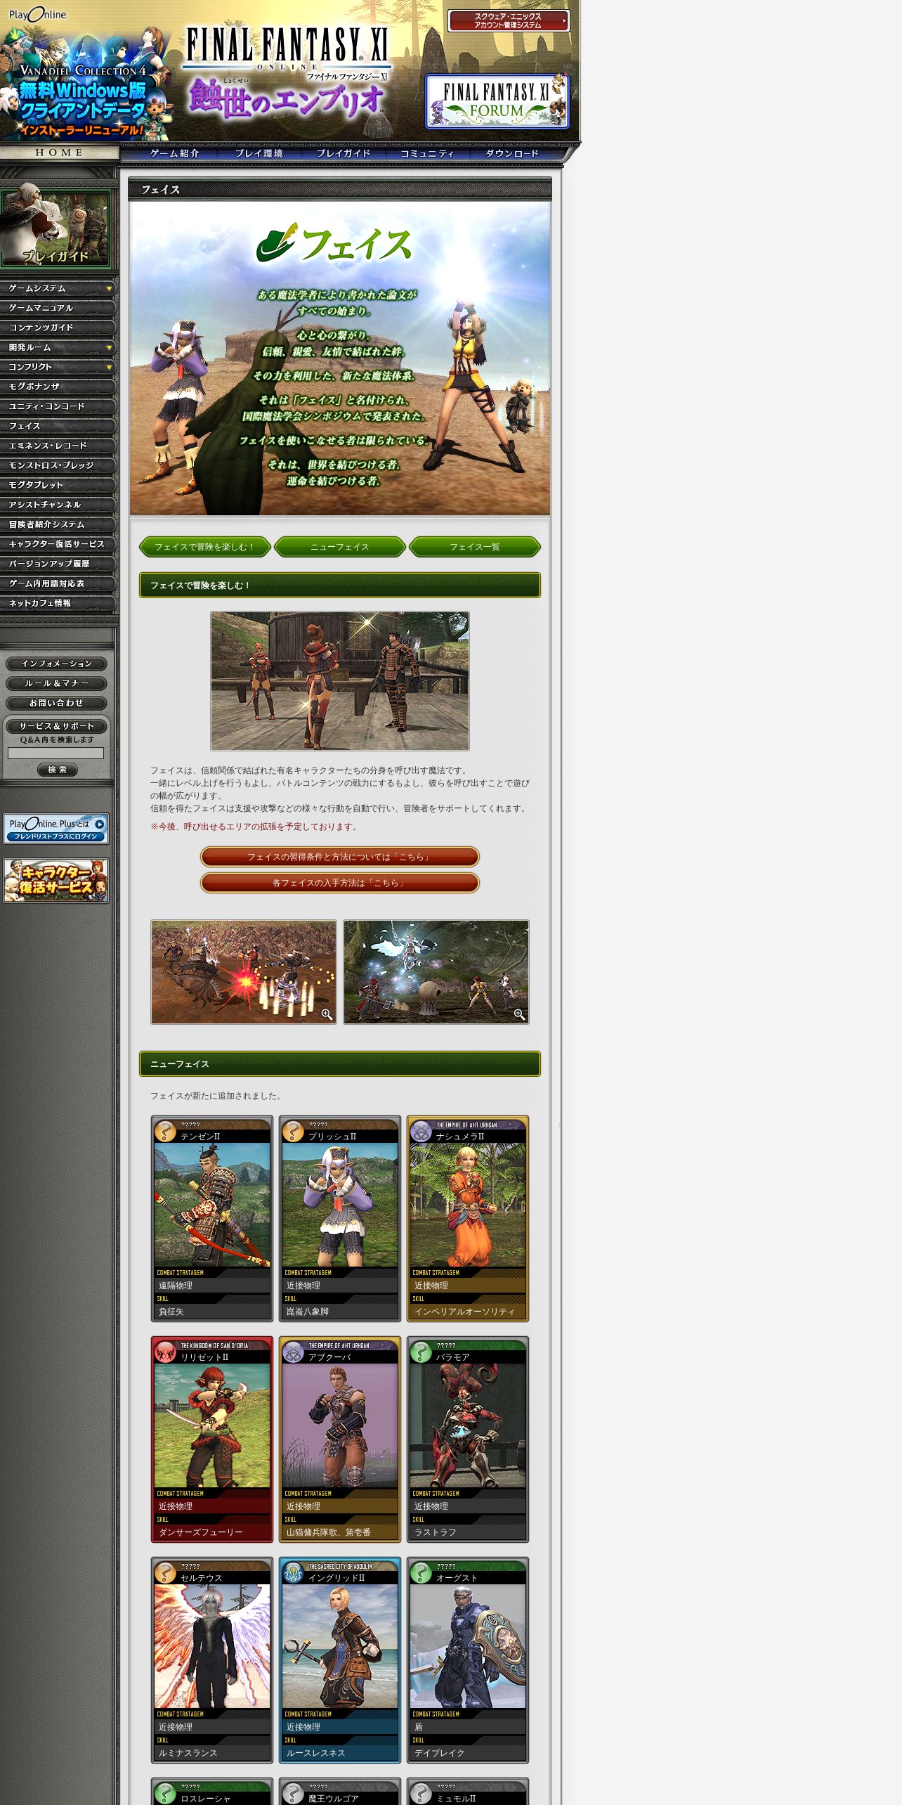Expand the 開発ルーム arrow in the sidebar
The image size is (902, 1805).
[109, 348]
